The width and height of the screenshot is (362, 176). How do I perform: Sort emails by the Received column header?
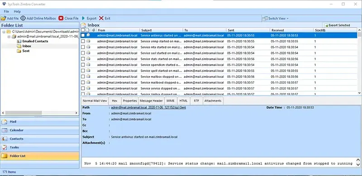click(291, 30)
